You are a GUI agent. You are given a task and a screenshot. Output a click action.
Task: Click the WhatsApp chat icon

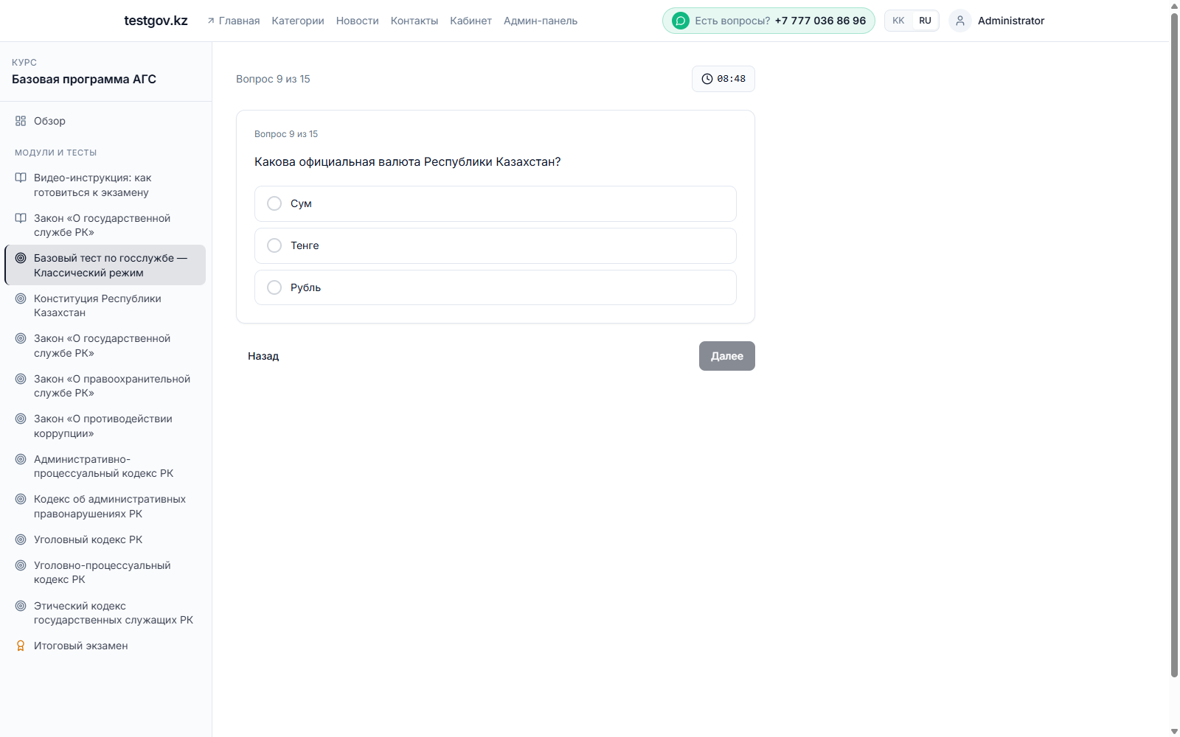tap(681, 21)
